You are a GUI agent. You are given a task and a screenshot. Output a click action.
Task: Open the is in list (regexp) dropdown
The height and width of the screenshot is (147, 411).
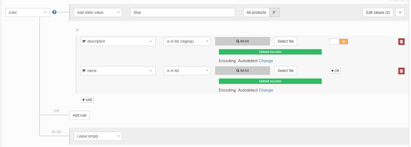click(187, 41)
